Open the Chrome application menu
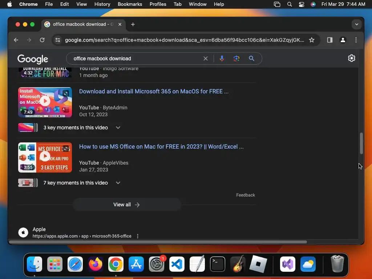372x279 pixels. 28,4
